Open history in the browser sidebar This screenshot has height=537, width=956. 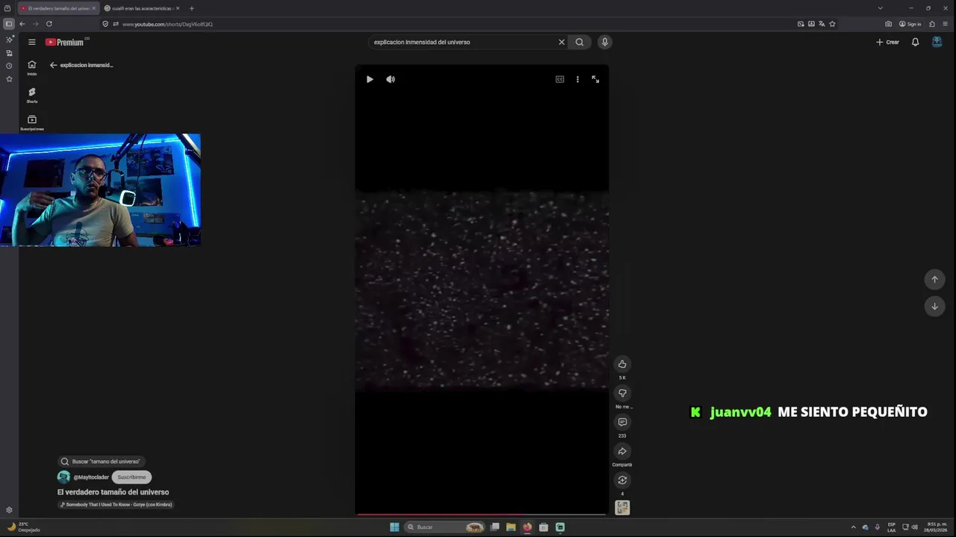tap(9, 66)
